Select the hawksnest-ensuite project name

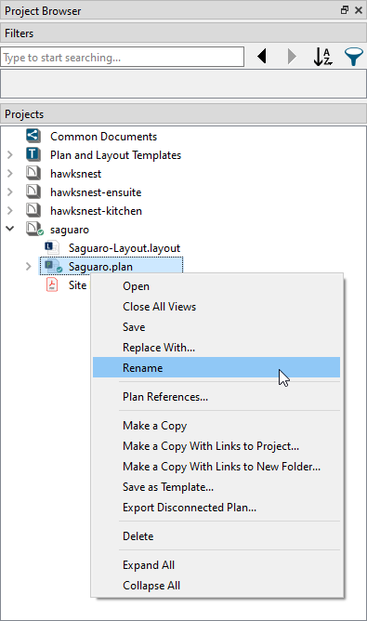(96, 192)
